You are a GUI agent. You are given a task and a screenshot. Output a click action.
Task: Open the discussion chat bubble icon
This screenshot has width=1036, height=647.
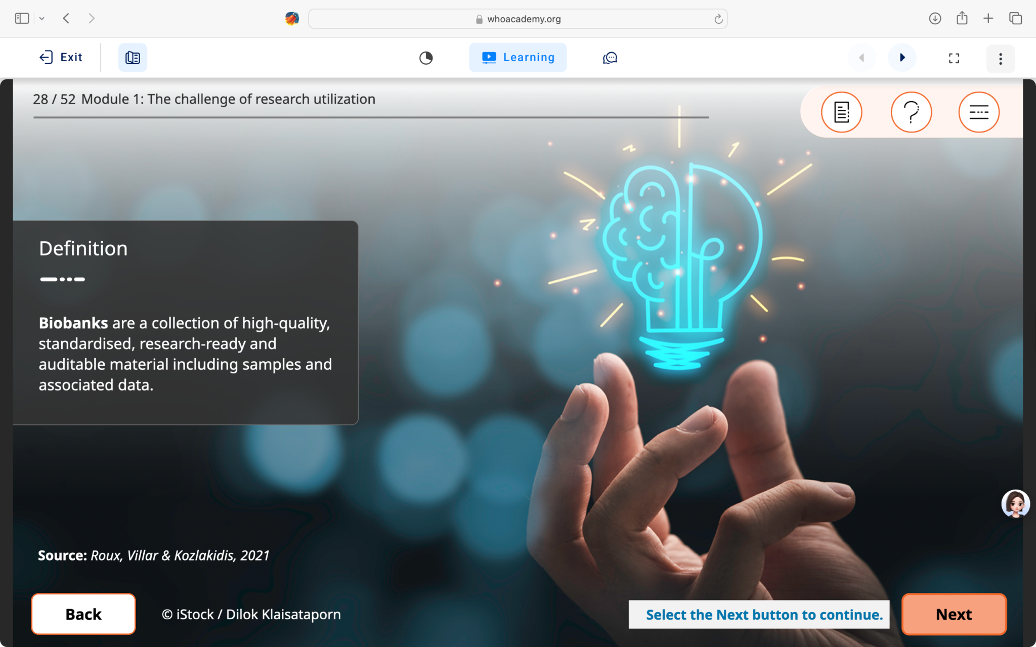[610, 58]
